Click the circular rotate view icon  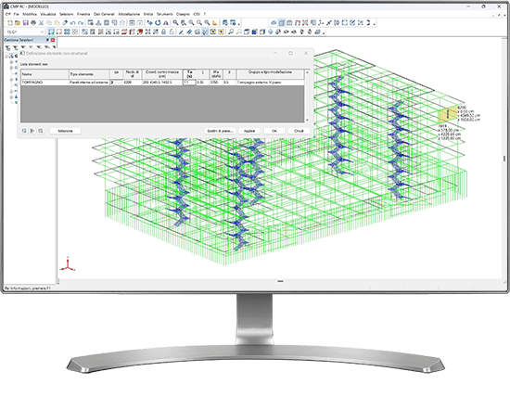(158, 23)
